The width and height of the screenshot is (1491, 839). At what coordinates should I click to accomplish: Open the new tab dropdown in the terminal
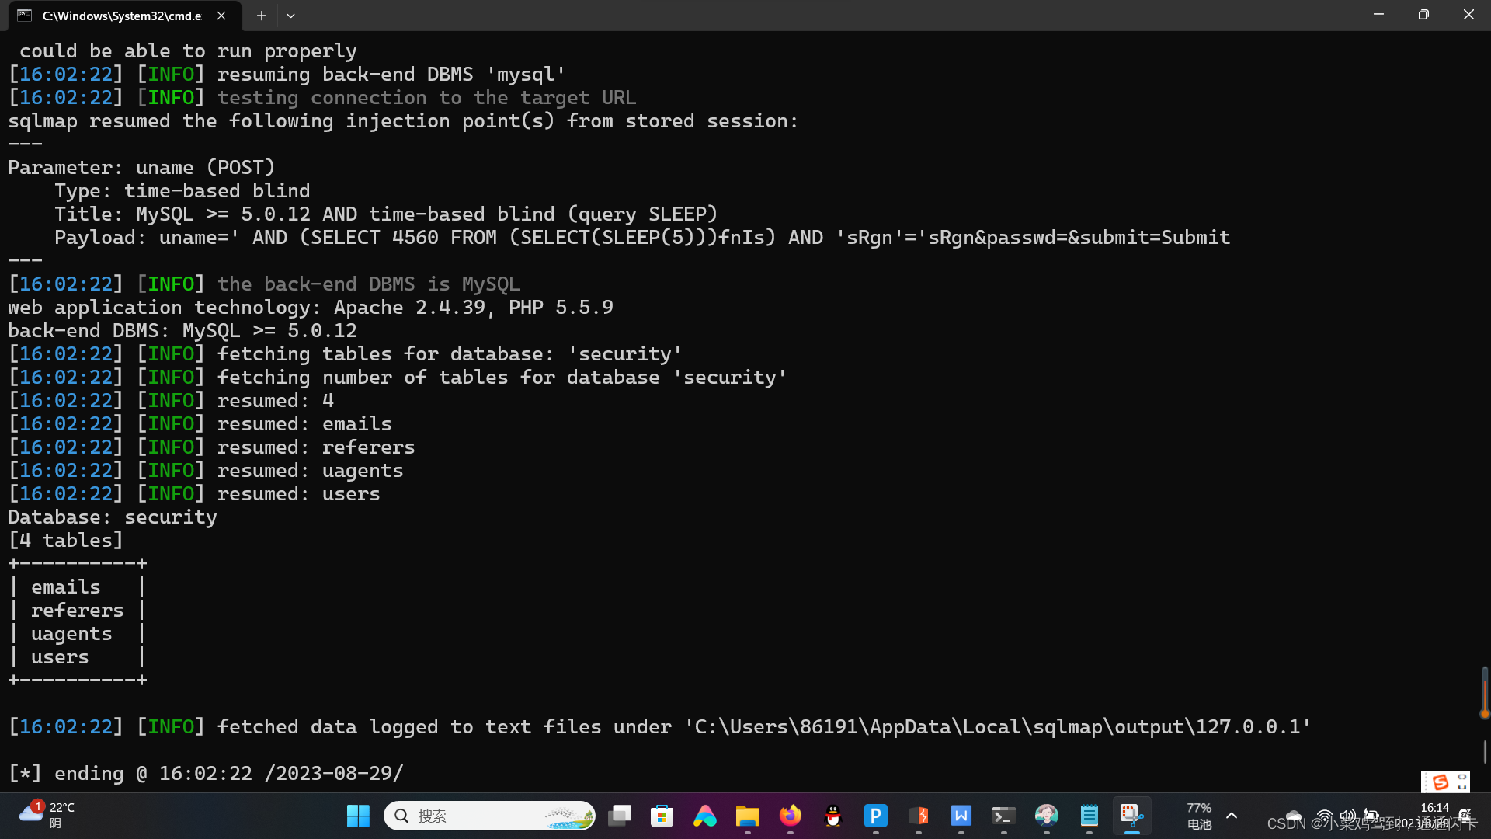tap(290, 16)
